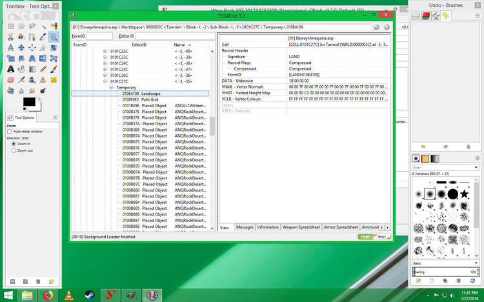Click the Undo arrow in Undo History
The width and height of the screenshot is (484, 302).
pyautogui.click(x=423, y=147)
